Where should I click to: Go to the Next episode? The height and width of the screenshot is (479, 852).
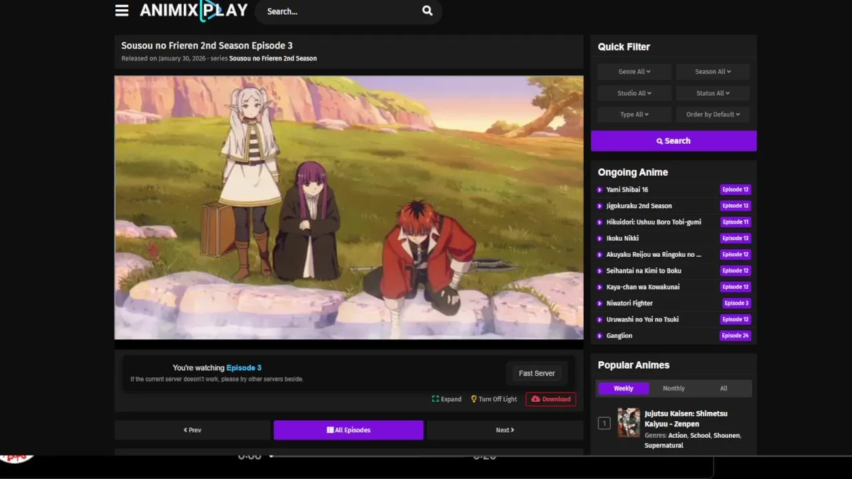click(x=505, y=430)
